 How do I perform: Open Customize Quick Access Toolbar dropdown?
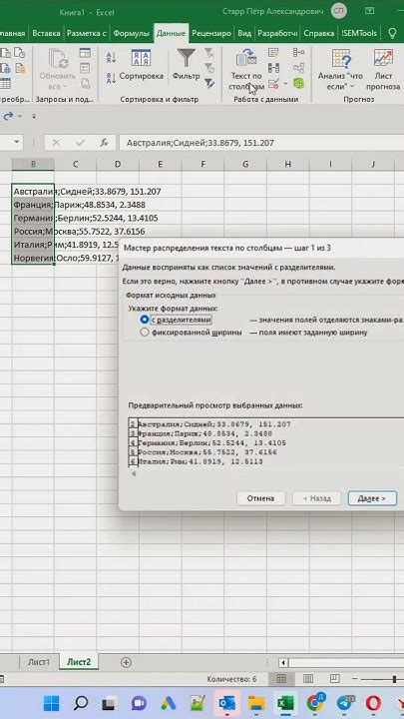[x=34, y=117]
